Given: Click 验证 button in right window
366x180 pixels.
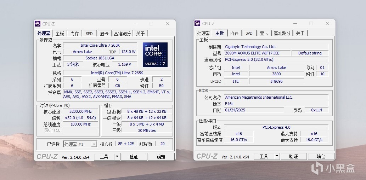Looking at the screenshot, I should (x=293, y=156).
